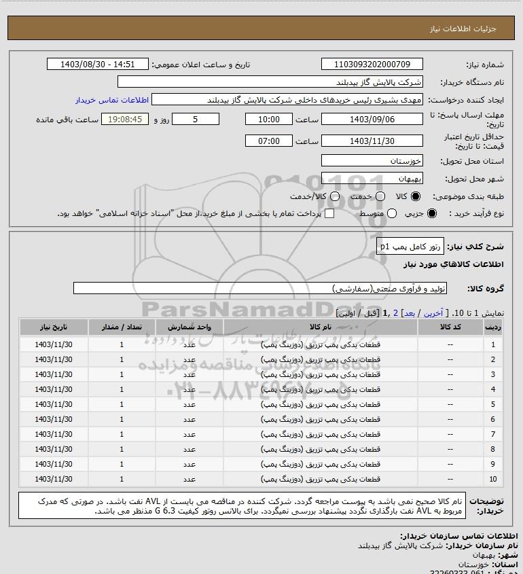Click the واحد شمارش column header
523x574 pixels.
190,327
